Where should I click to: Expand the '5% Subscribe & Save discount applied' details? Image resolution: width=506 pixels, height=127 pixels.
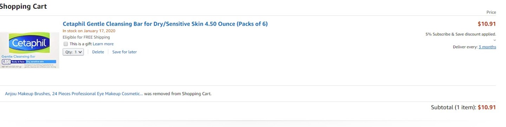[x=461, y=34]
